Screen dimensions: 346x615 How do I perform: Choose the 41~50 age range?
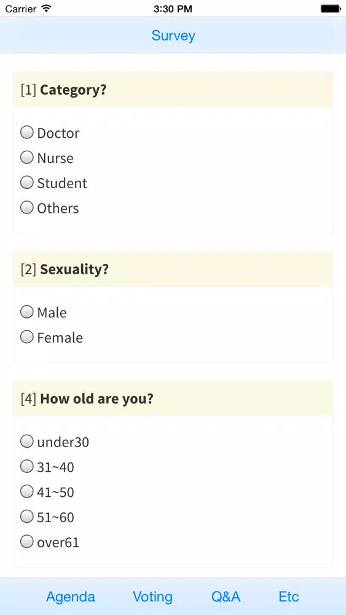coord(26,492)
